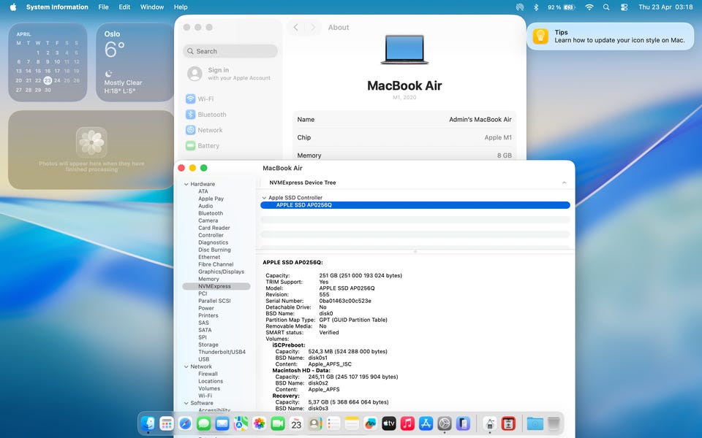Viewport: 702px width, 438px height.
Task: Select USB in the Hardware list
Action: tap(204, 359)
